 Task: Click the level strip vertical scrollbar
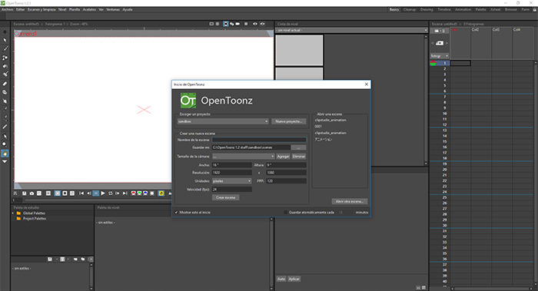click(426, 99)
